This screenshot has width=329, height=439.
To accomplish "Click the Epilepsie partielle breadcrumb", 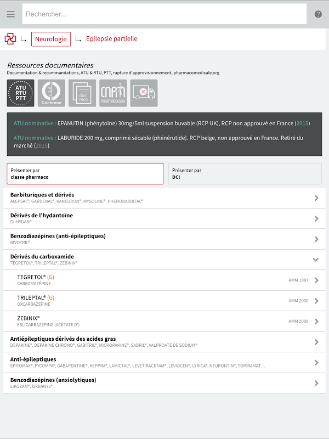I will tap(112, 39).
